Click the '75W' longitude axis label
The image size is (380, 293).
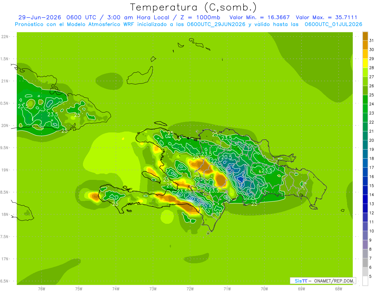pos(79,289)
